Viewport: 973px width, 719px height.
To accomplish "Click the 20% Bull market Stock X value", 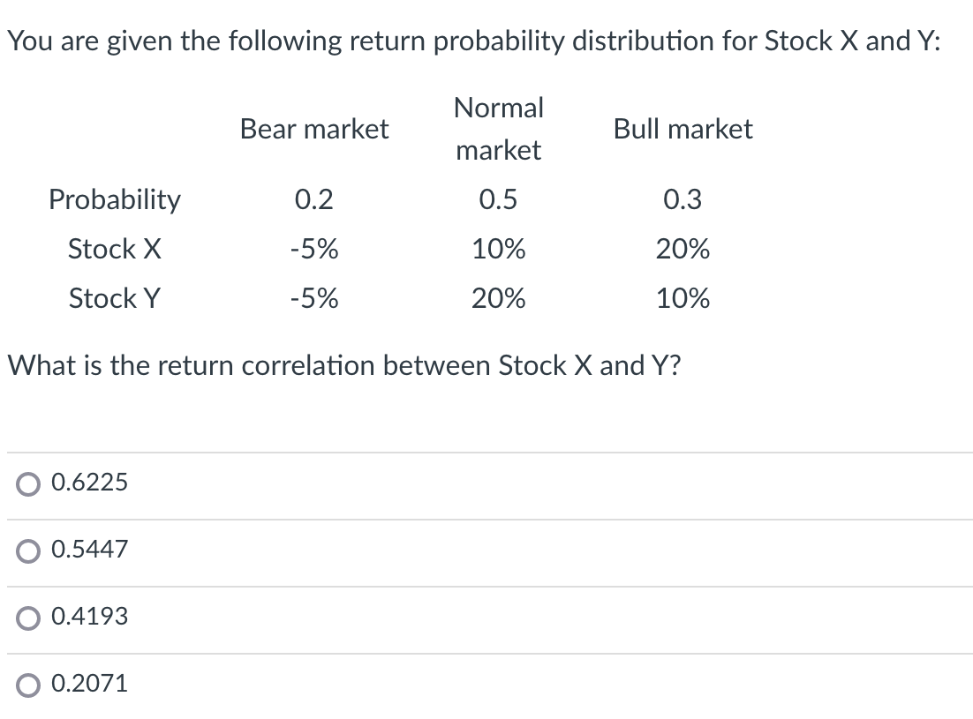I will point(683,250).
